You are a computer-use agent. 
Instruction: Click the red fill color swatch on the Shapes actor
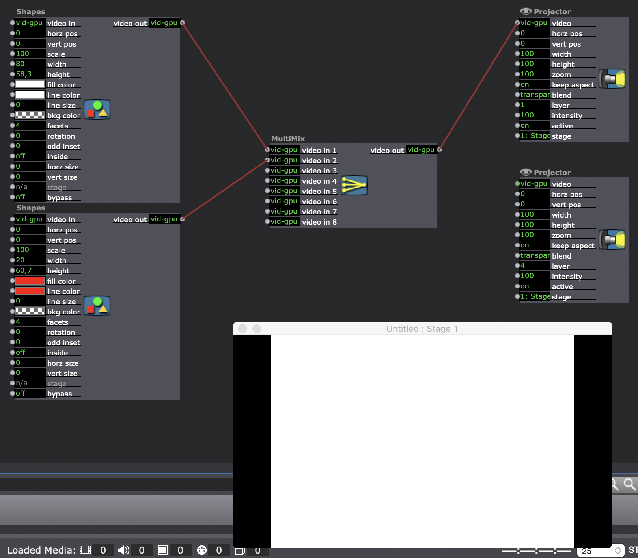[30, 281]
